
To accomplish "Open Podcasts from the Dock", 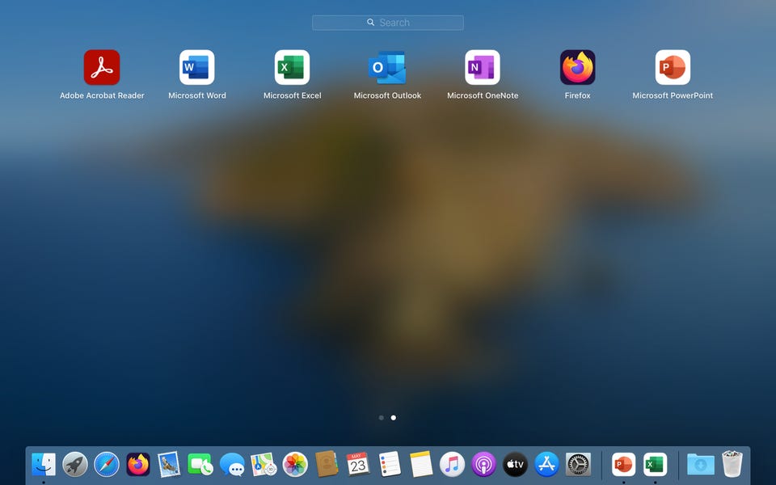I will pyautogui.click(x=483, y=465).
